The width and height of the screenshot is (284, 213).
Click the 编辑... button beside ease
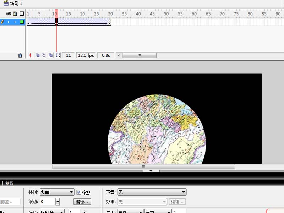[82, 202]
